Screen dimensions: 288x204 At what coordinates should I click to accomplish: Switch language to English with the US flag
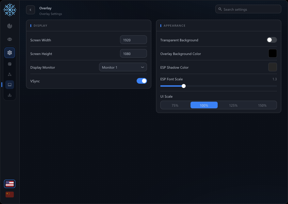click(10, 184)
